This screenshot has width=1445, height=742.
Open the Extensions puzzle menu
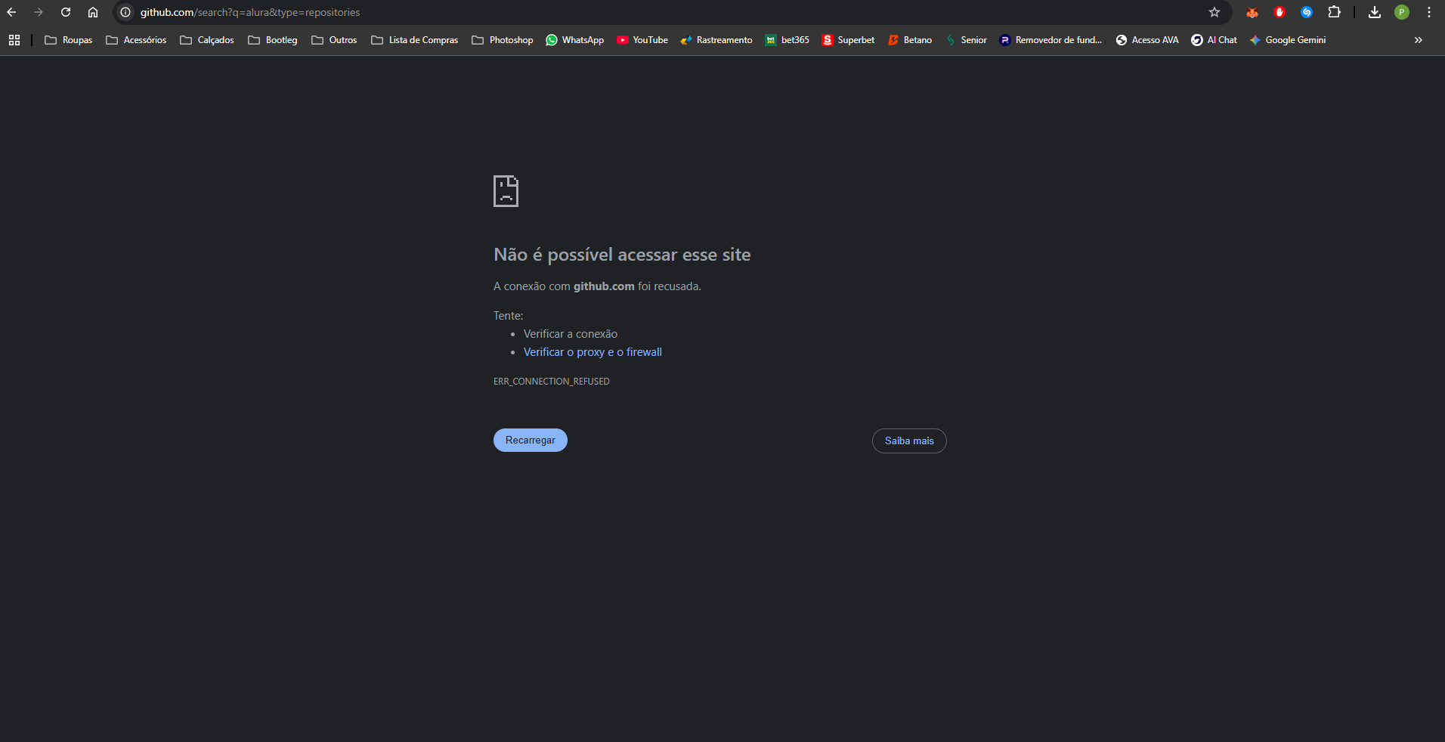pyautogui.click(x=1334, y=12)
